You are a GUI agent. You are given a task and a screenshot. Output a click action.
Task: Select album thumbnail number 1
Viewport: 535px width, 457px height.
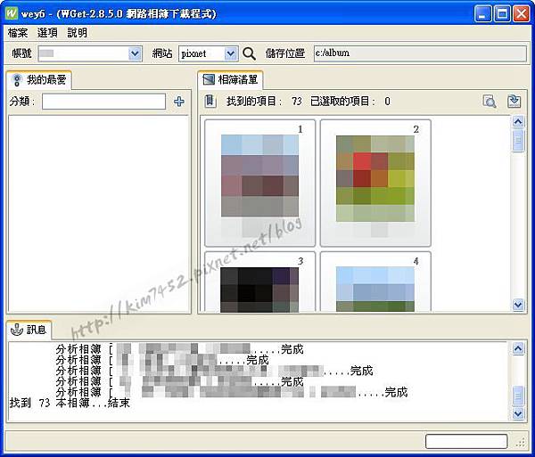coord(260,183)
